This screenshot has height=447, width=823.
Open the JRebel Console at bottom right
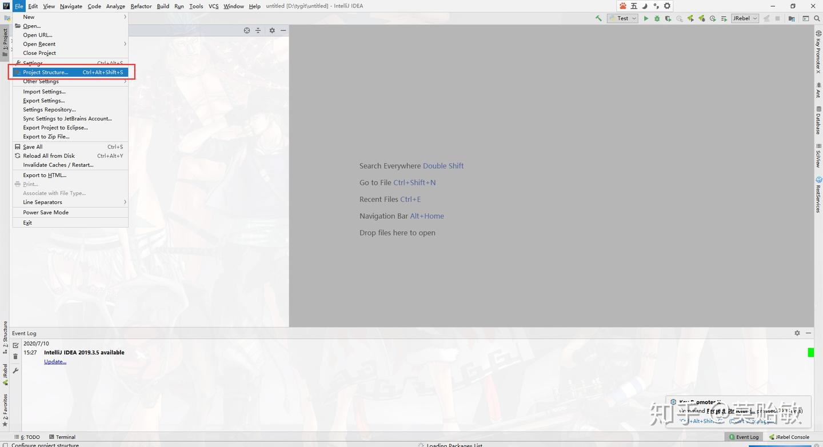pos(789,437)
